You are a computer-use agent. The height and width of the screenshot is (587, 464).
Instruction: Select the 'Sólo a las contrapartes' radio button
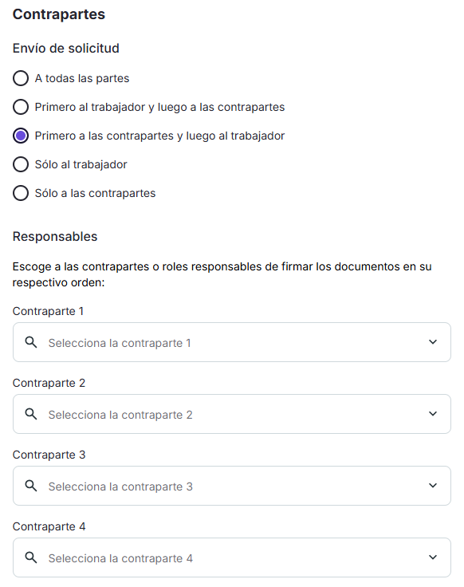pos(21,193)
